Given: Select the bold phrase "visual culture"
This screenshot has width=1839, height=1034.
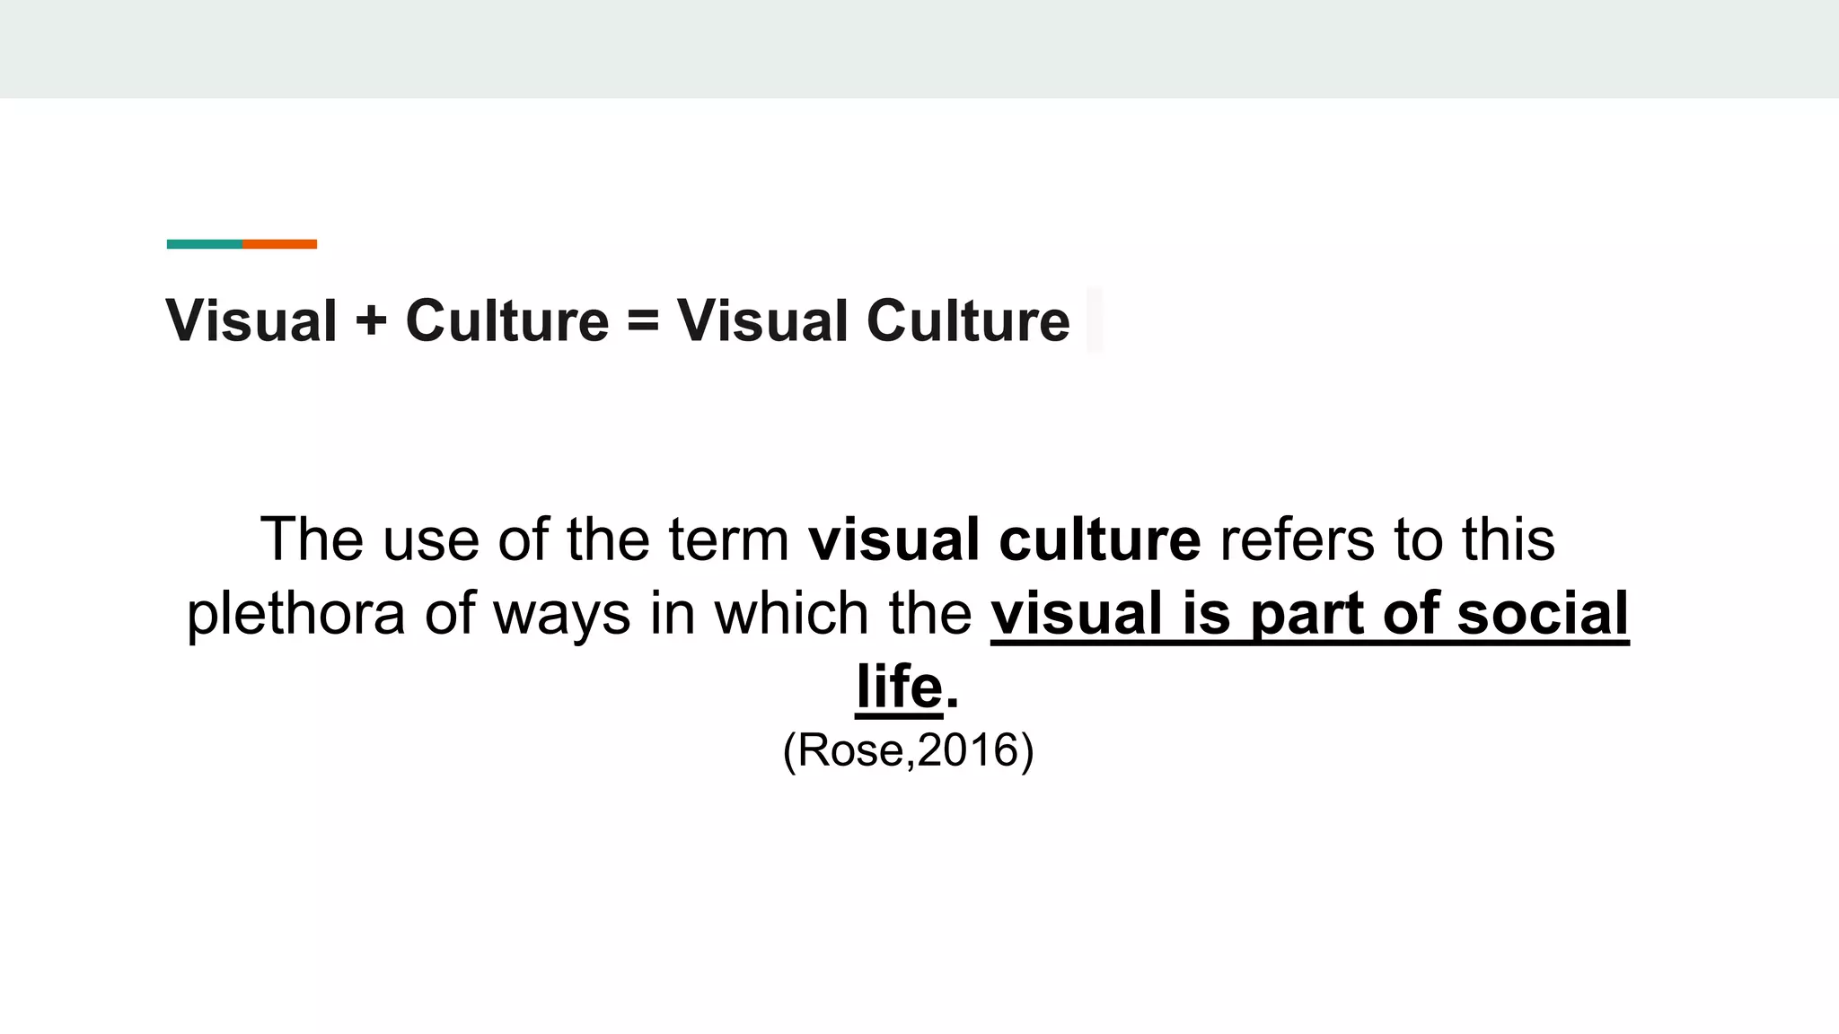Looking at the screenshot, I should pos(1004,539).
